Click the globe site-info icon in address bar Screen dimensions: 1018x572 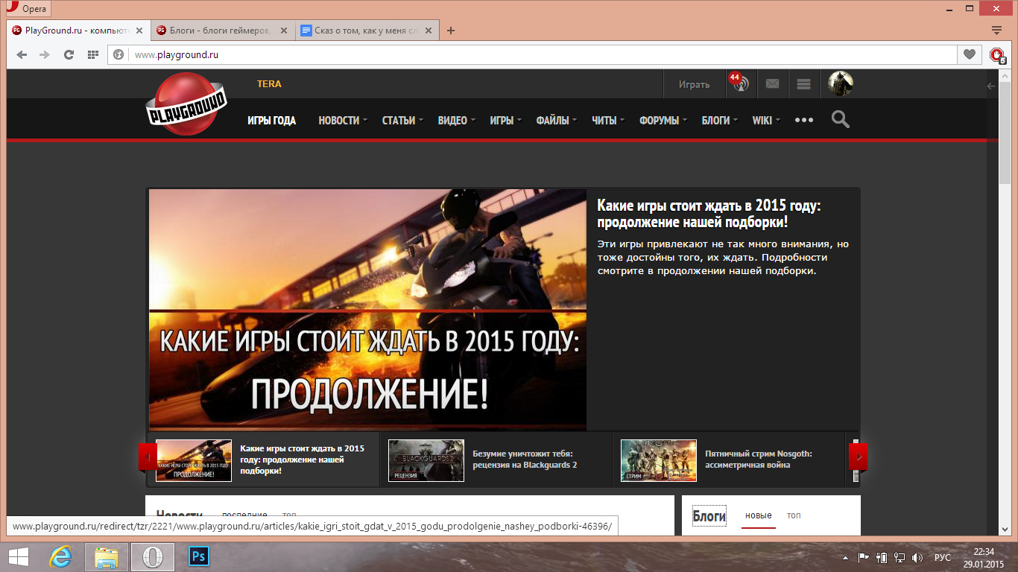coord(118,54)
